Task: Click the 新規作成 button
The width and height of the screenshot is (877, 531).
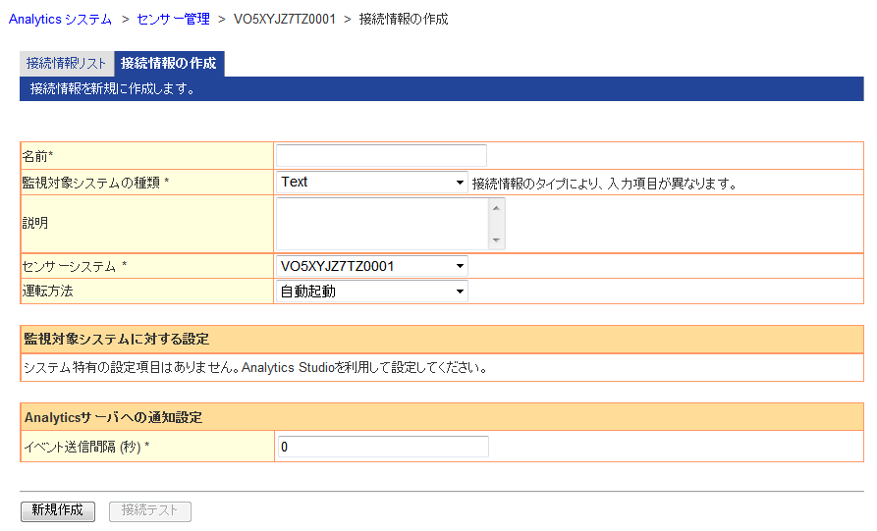Action: (58, 510)
